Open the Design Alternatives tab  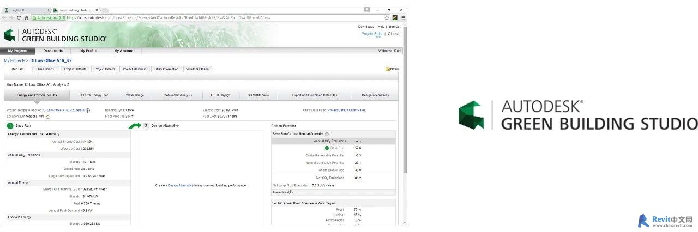(375, 95)
